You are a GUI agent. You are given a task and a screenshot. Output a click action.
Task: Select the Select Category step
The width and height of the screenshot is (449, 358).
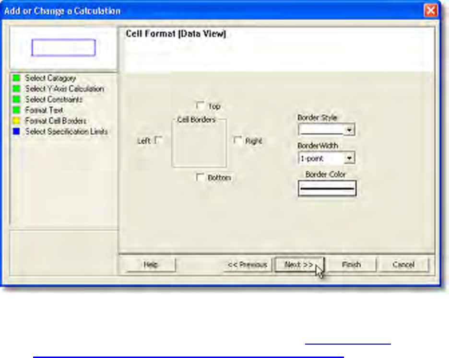tap(50, 78)
